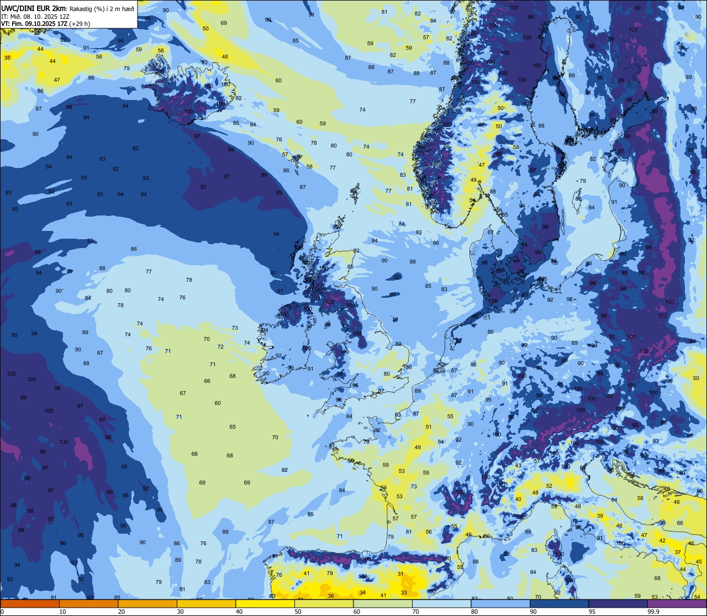707x616 pixels.
Task: Click the 10–20% orange legend segment
Action: pyautogui.click(x=88, y=604)
